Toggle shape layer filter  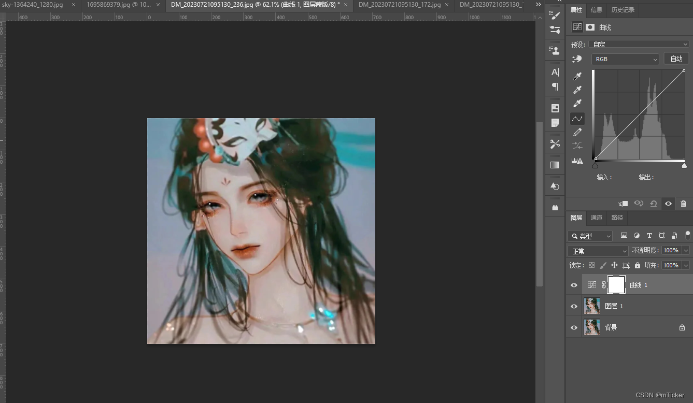pyautogui.click(x=661, y=236)
